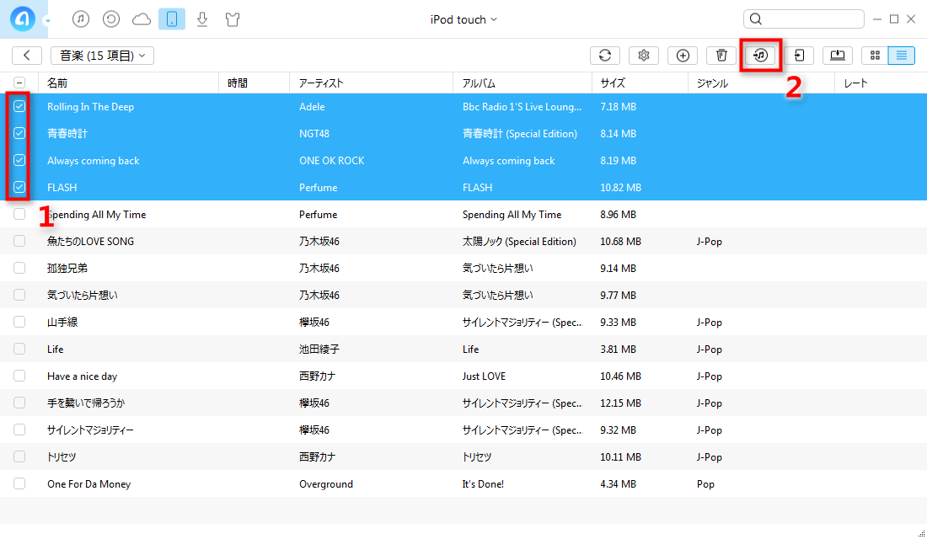Check Have a nice day checkbox

click(19, 376)
